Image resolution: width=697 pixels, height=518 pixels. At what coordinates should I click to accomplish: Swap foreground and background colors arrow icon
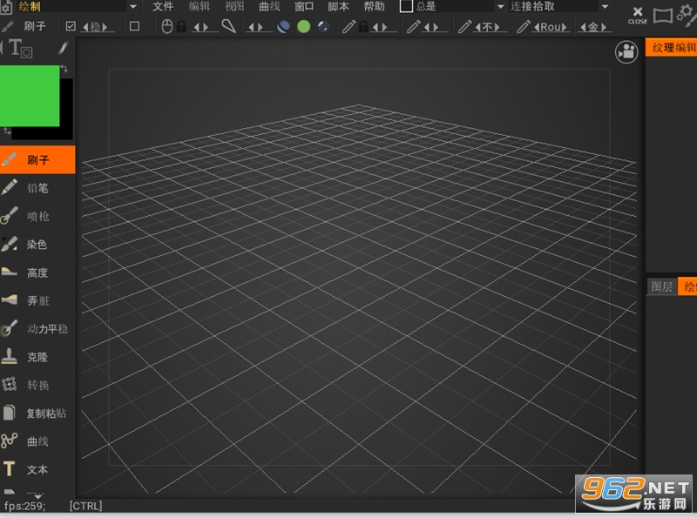64,69
